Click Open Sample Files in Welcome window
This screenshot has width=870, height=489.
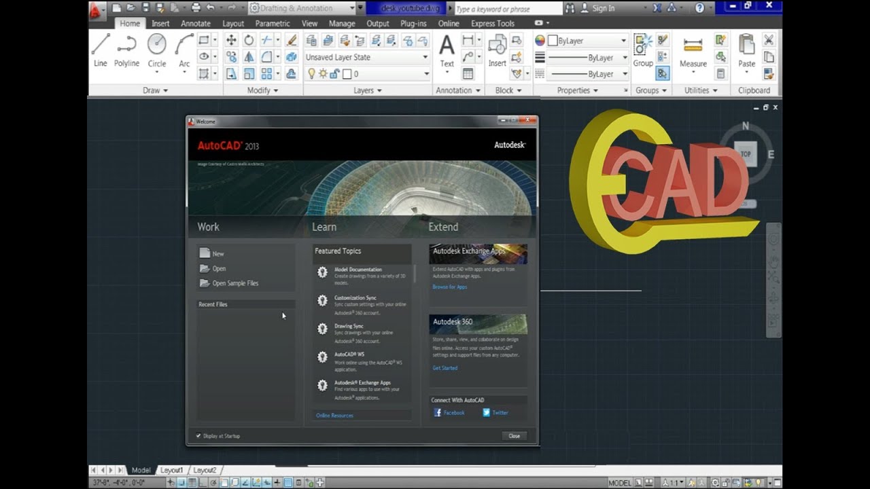pyautogui.click(x=235, y=283)
